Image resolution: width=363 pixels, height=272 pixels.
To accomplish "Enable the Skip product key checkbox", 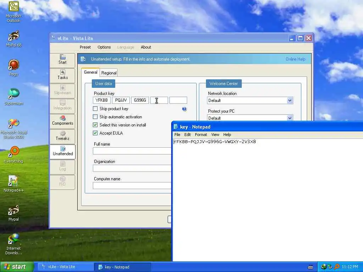I will (95, 108).
